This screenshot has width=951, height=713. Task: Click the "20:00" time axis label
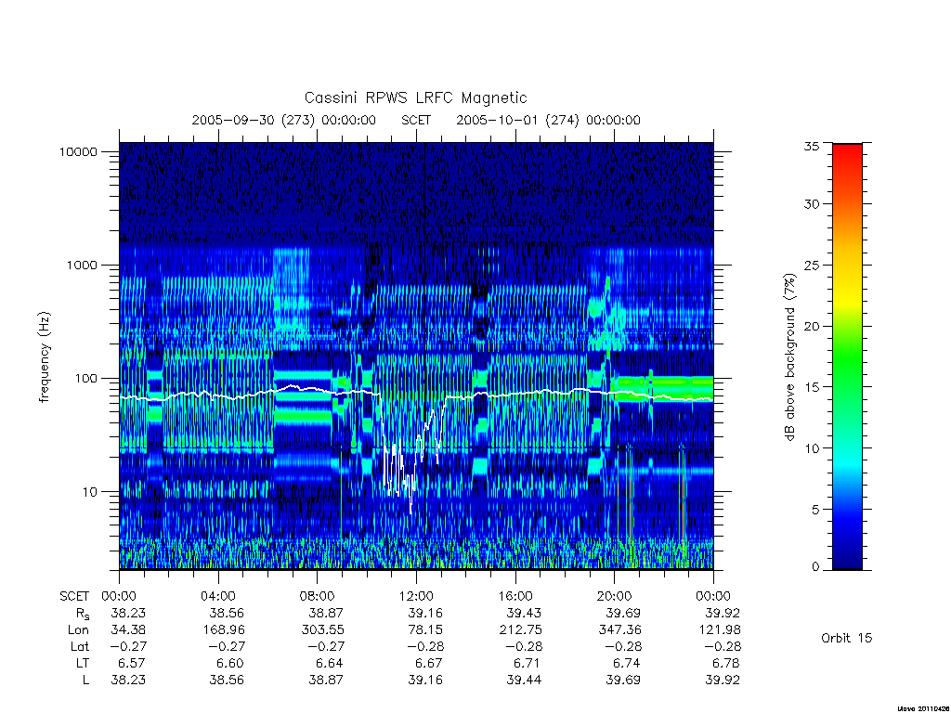coord(614,597)
